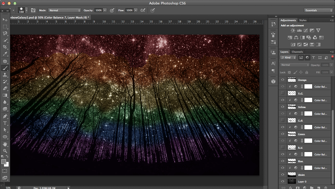
Task: Add a Photo Filter adjustment
Action: [x=309, y=38]
